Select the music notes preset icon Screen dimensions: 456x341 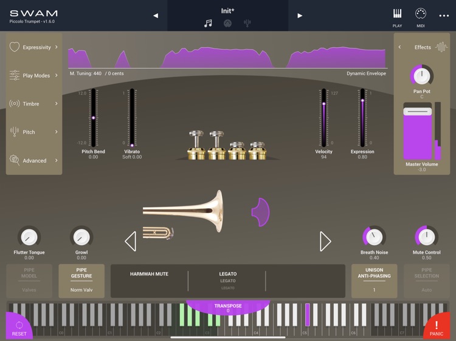click(x=208, y=23)
